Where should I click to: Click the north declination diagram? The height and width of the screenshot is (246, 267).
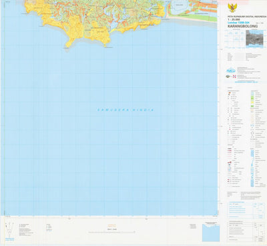9,230
